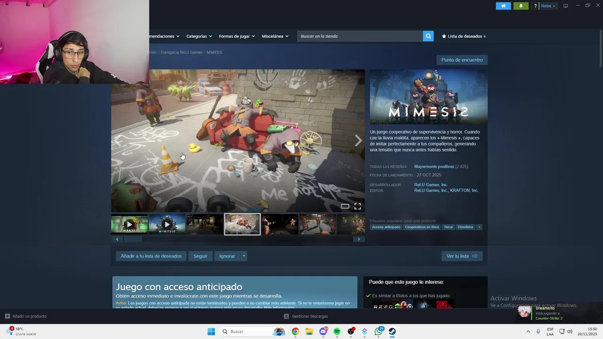This screenshot has width=603, height=339.
Task: Select the Divertidos tag
Action: [x=465, y=227]
